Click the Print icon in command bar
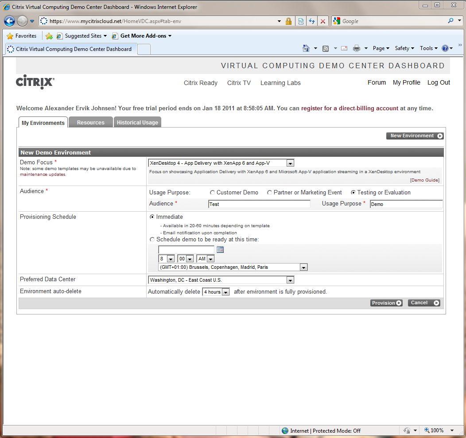 [x=356, y=48]
